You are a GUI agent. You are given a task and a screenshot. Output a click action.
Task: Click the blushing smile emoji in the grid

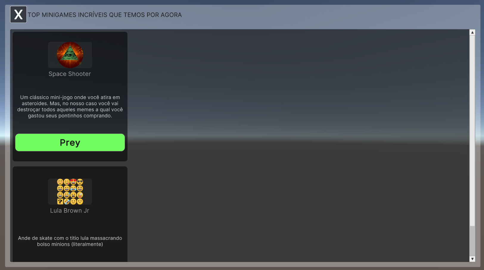[x=60, y=182]
